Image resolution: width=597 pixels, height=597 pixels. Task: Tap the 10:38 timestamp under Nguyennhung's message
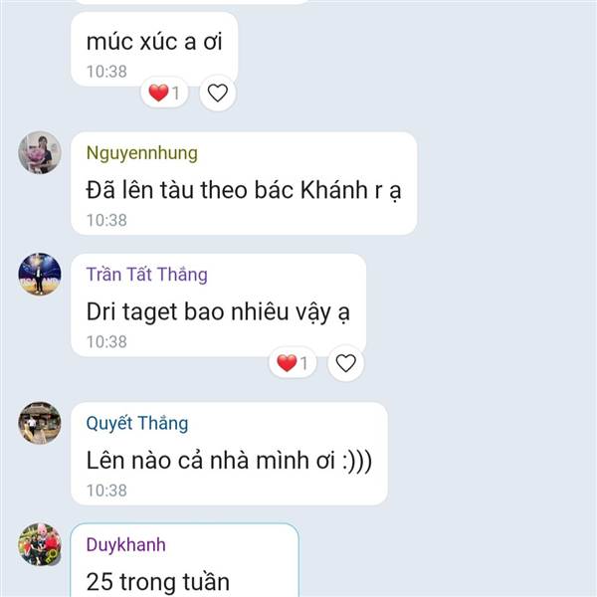(x=106, y=220)
